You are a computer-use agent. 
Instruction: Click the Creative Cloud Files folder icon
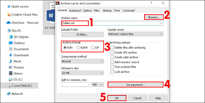coord(9,15)
